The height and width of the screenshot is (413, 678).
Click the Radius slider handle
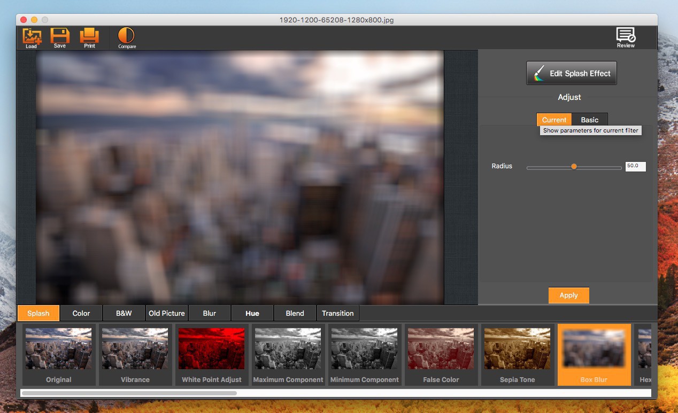click(x=574, y=167)
